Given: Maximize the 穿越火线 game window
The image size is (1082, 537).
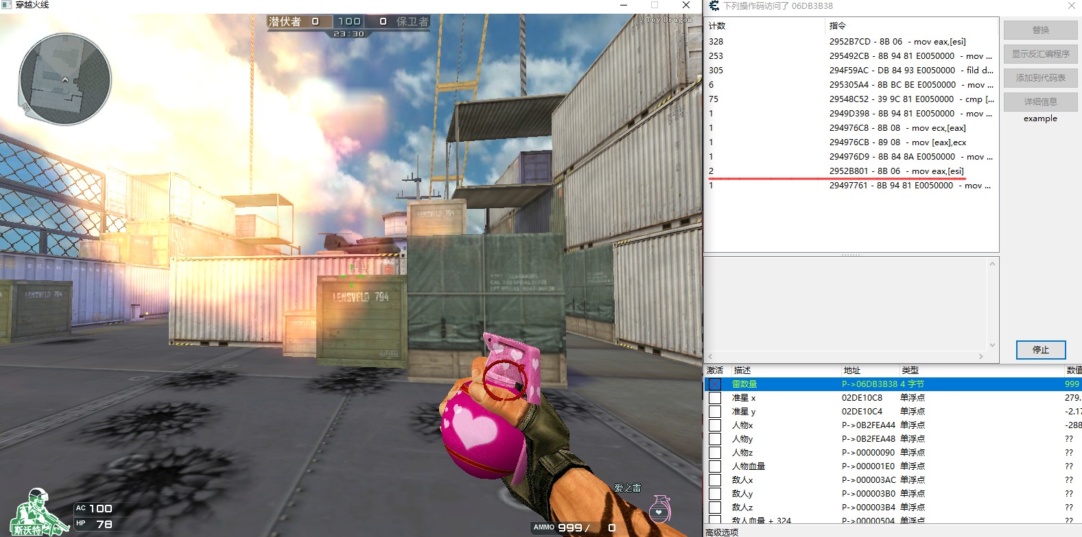Looking at the screenshot, I should [655, 5].
